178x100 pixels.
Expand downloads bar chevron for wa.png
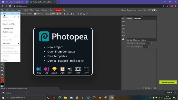pyautogui.click(x=24, y=93)
